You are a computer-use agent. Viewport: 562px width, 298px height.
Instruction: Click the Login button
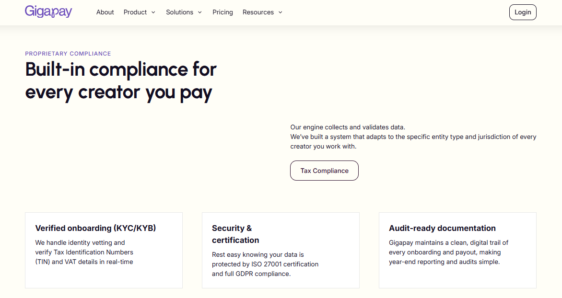pyautogui.click(x=523, y=12)
